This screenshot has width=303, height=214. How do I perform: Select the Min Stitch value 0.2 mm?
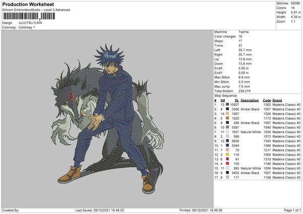(244, 82)
